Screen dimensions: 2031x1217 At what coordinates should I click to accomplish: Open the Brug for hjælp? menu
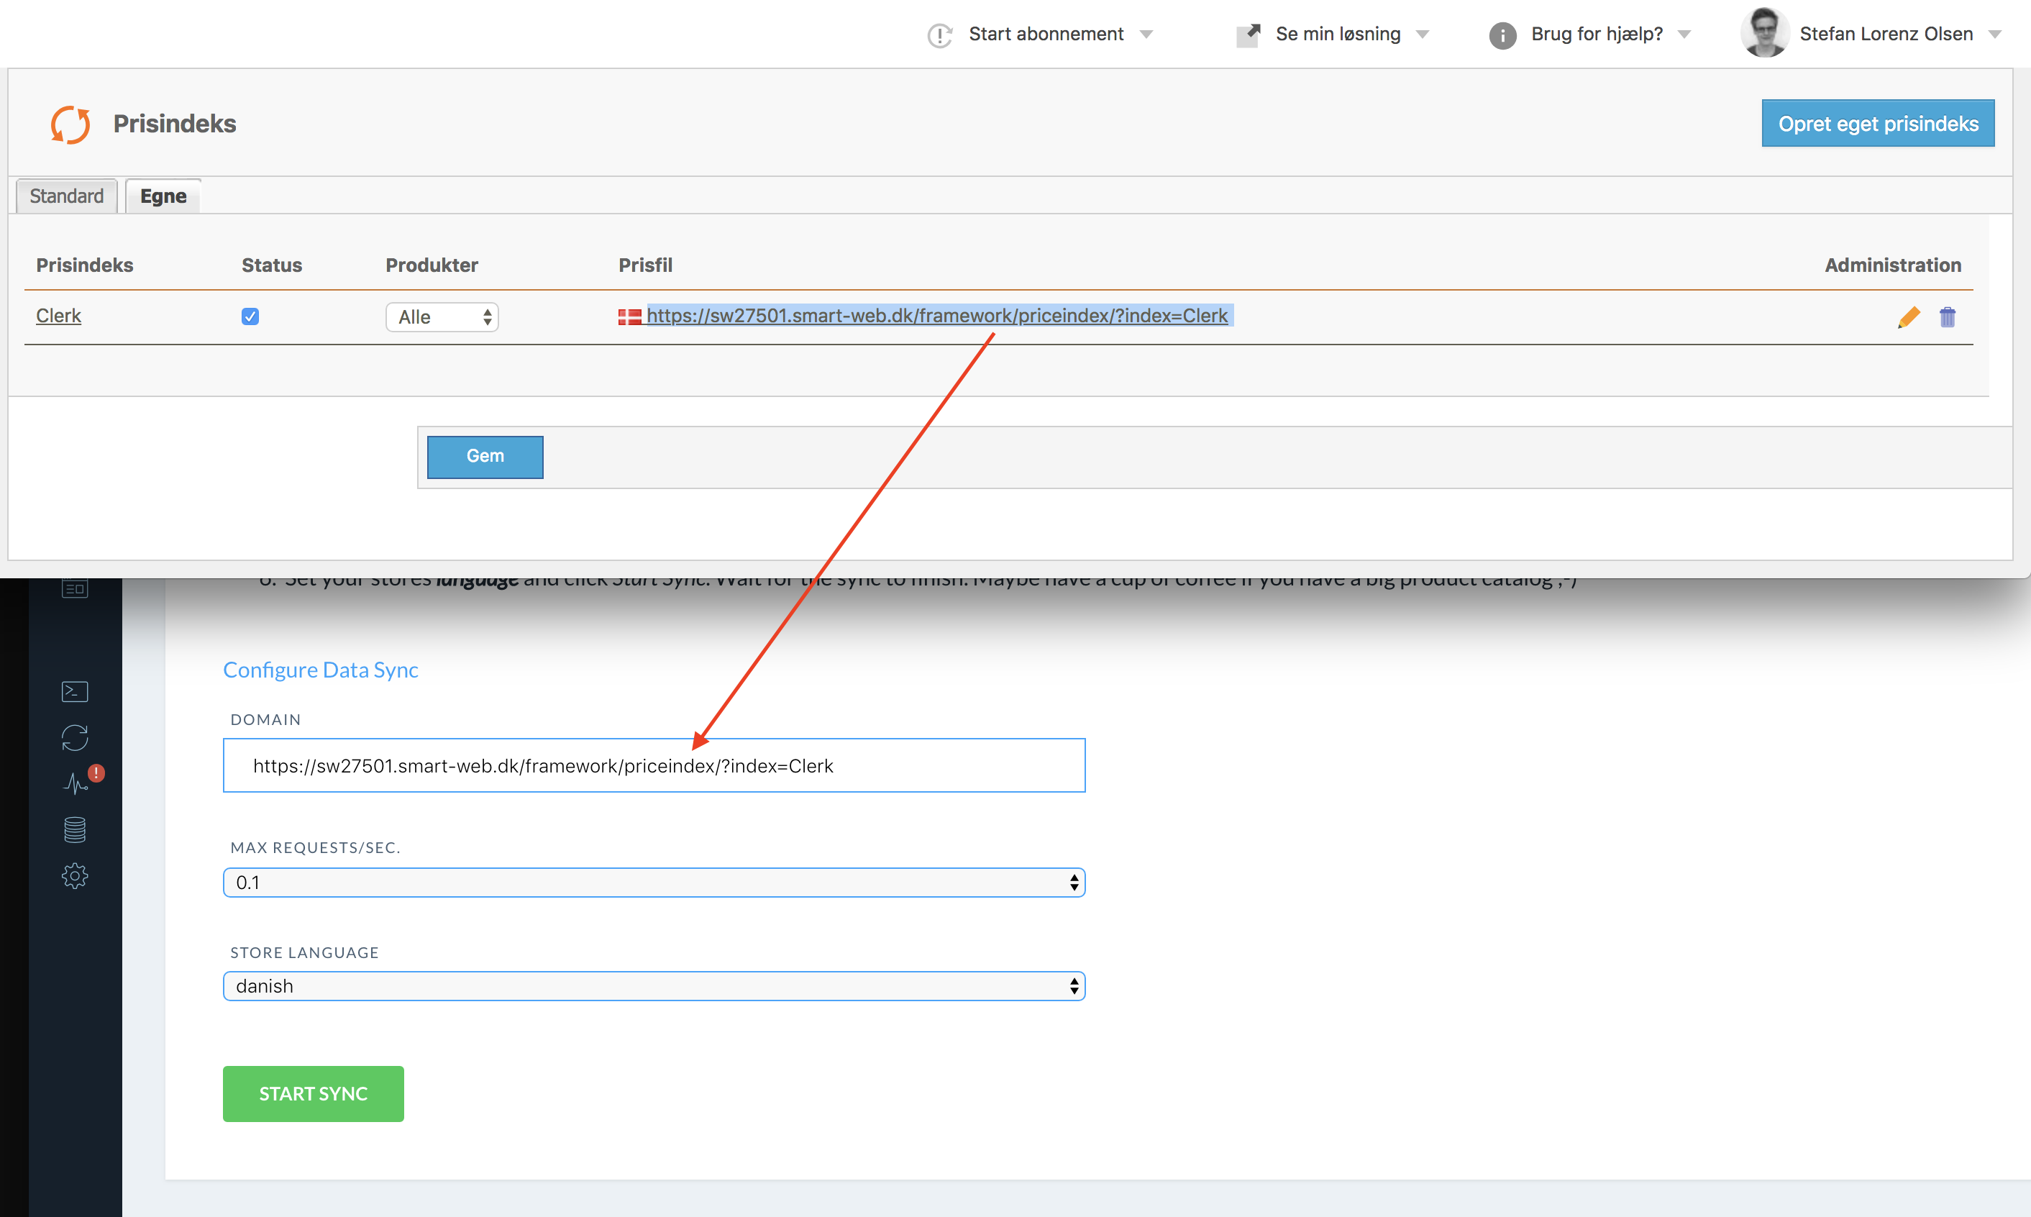pyautogui.click(x=1596, y=34)
